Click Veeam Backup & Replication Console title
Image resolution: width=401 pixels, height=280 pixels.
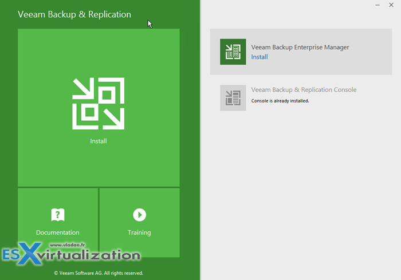[x=304, y=90]
